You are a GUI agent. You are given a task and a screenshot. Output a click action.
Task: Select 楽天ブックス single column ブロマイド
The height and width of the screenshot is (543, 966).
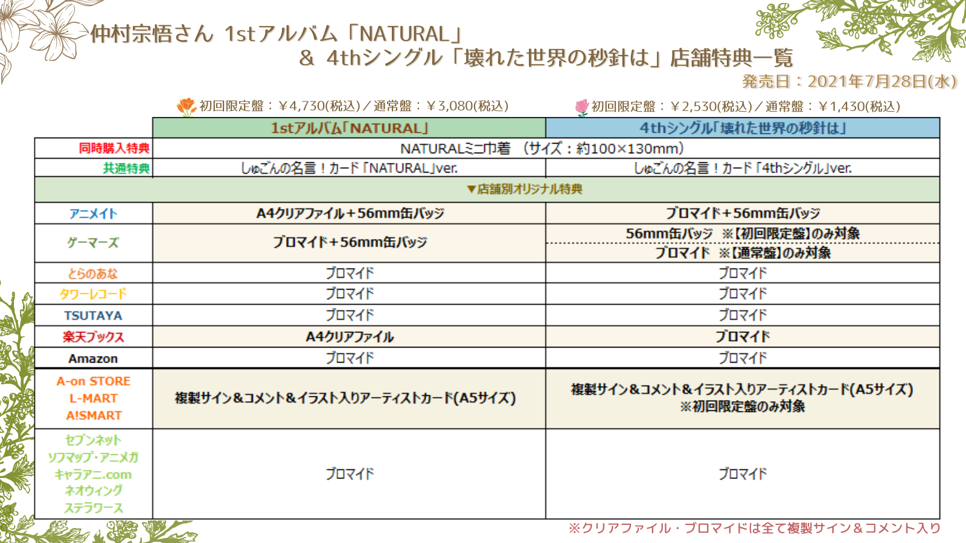click(x=743, y=337)
